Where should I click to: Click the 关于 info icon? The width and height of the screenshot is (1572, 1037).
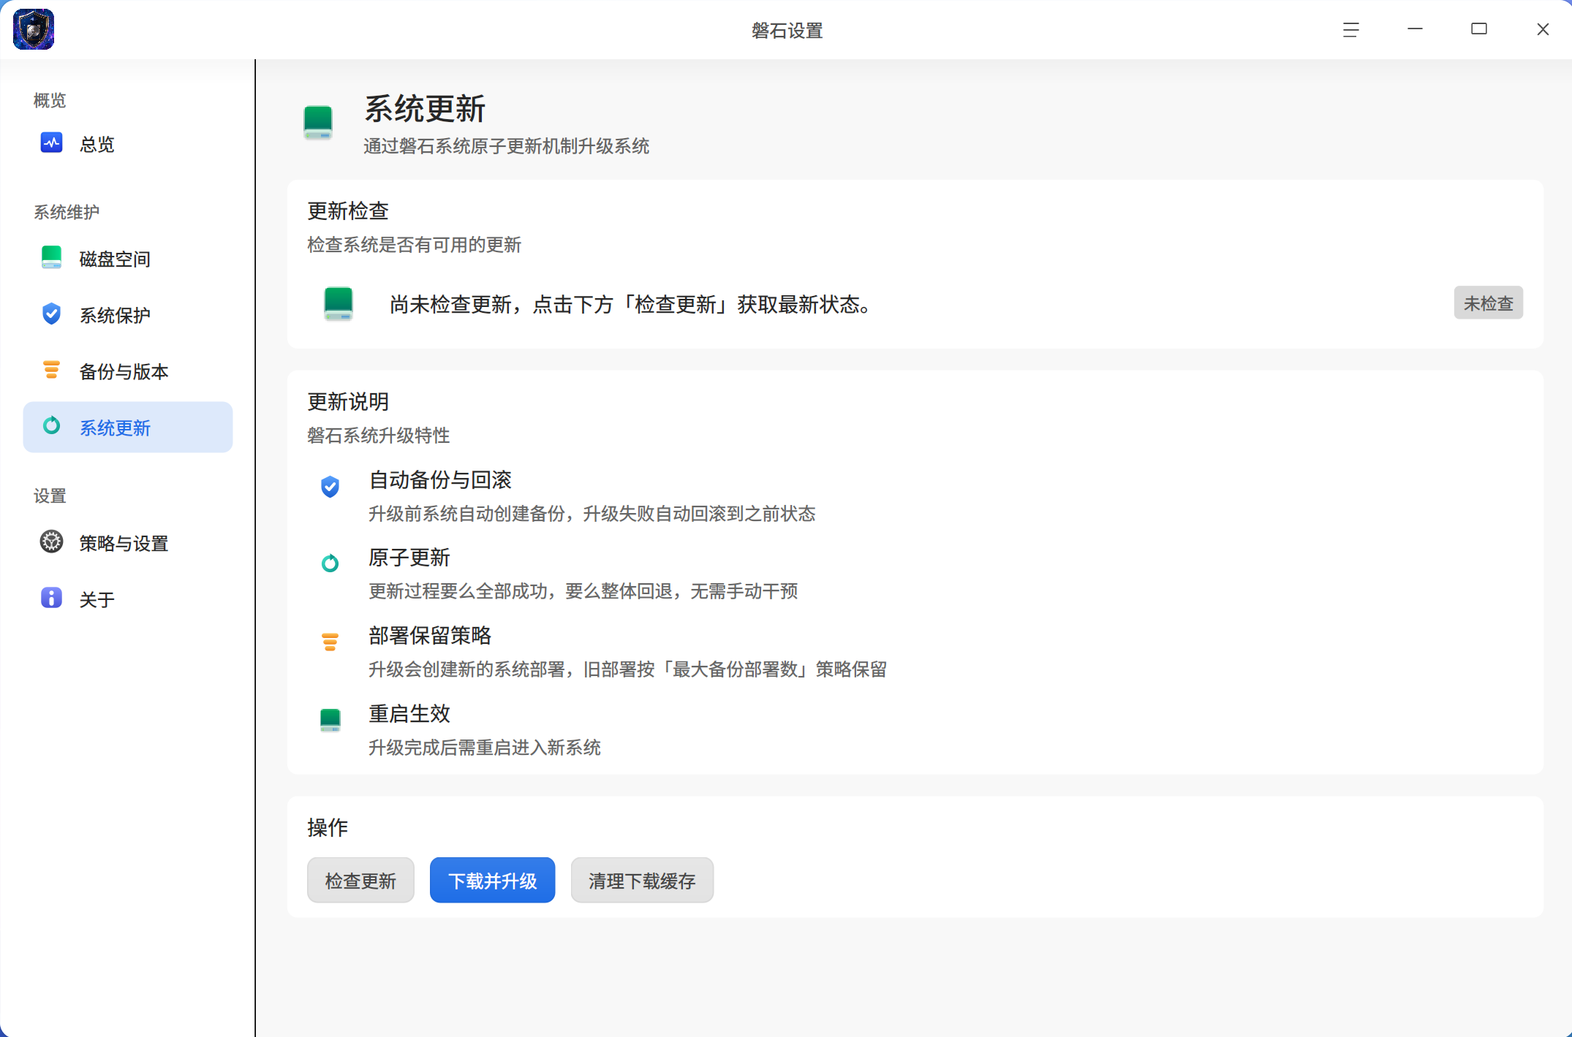pos(51,598)
